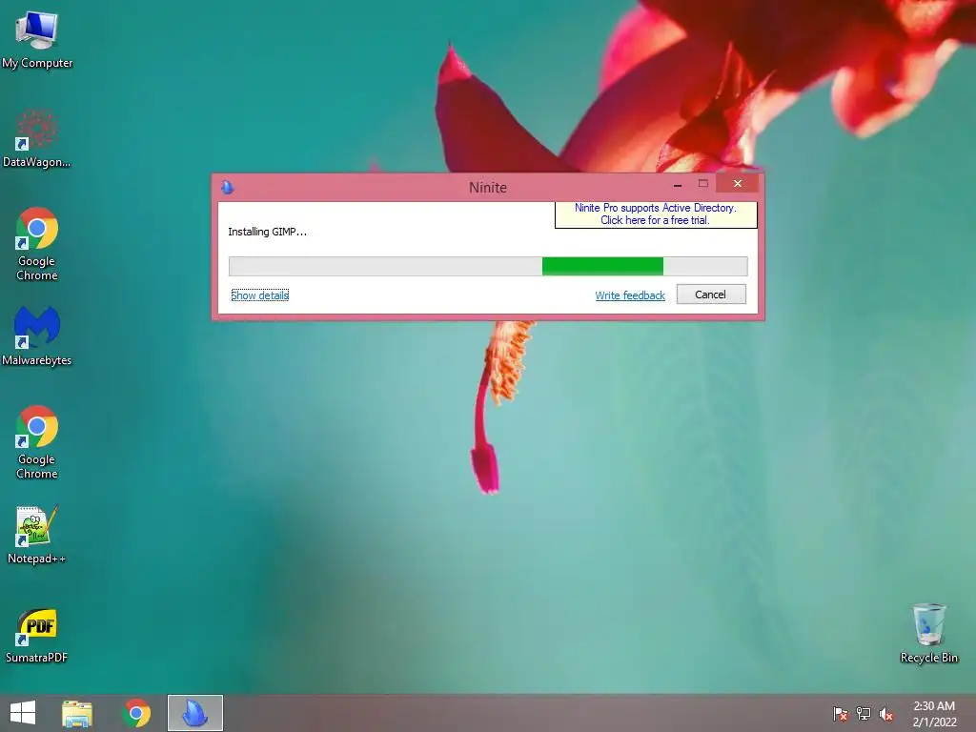Open File Explorer from taskbar
This screenshot has width=976, height=732.
point(77,713)
